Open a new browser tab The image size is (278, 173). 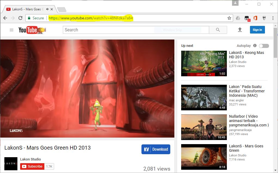(62, 10)
